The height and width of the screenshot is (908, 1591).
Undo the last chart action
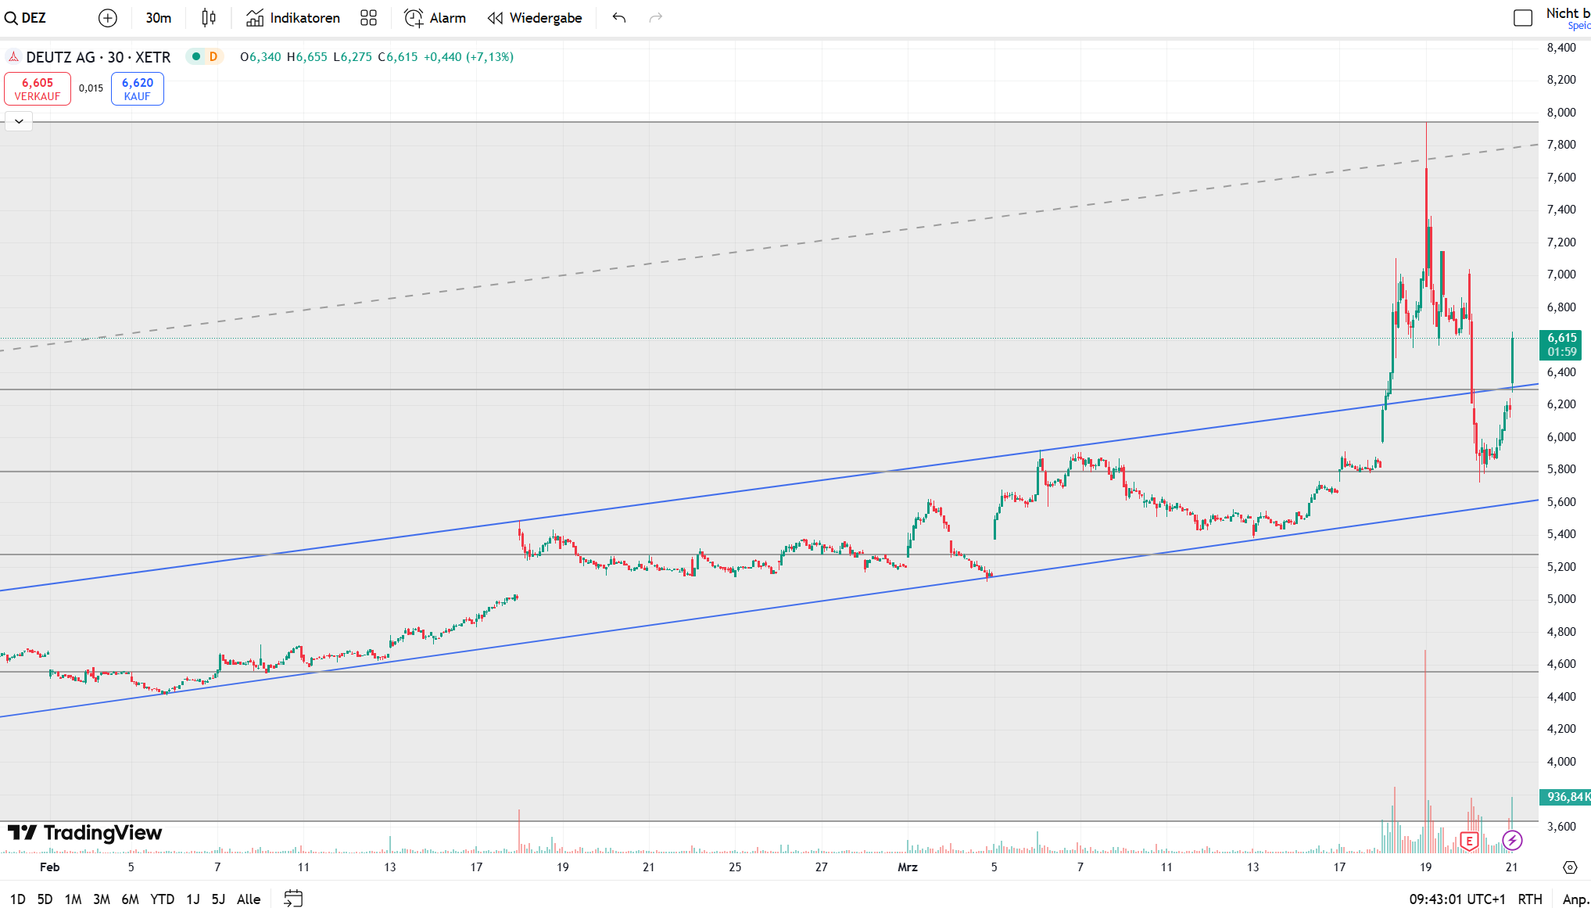pyautogui.click(x=619, y=18)
